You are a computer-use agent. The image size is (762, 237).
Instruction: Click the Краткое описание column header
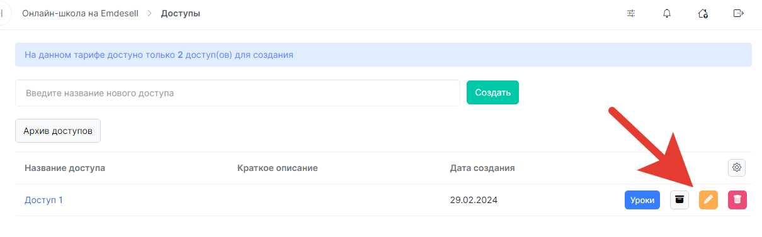tap(278, 168)
